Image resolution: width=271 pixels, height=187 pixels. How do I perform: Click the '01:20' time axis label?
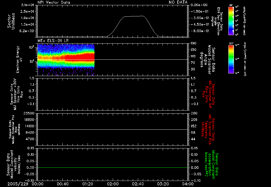point(88,184)
